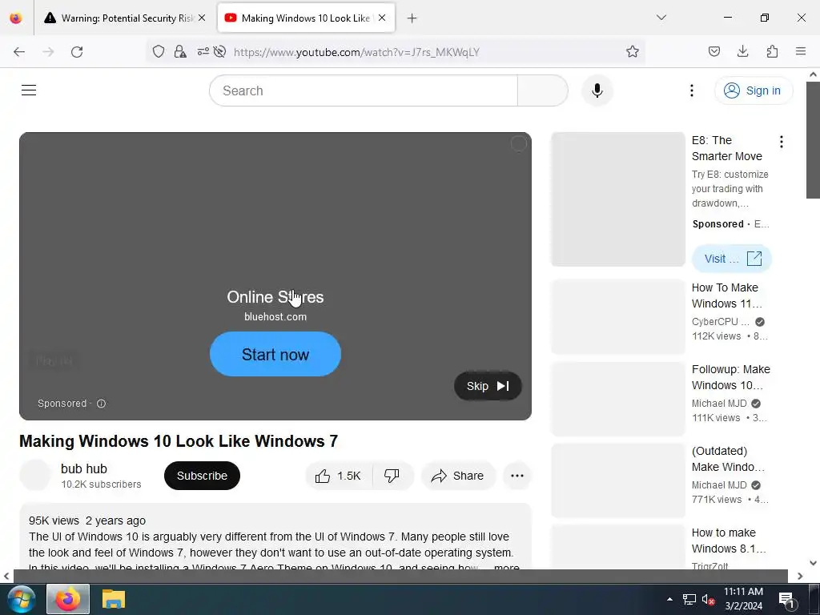Open File Explorer from taskbar
The width and height of the screenshot is (820, 615).
point(114,599)
